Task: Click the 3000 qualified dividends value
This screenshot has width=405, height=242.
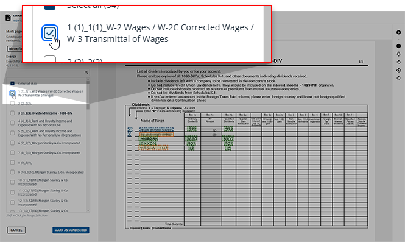Action: pos(228,139)
